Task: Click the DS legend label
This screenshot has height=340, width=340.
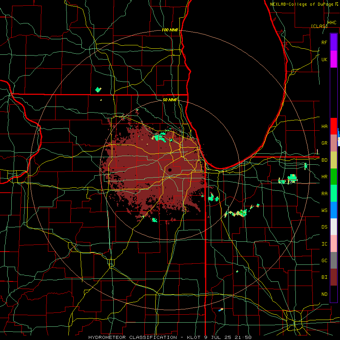Action: click(325, 227)
